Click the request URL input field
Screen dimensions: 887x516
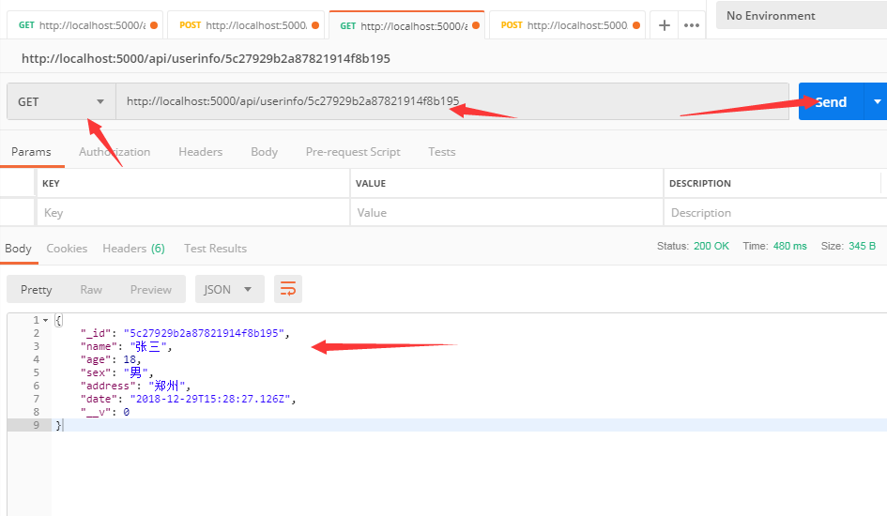click(x=452, y=101)
